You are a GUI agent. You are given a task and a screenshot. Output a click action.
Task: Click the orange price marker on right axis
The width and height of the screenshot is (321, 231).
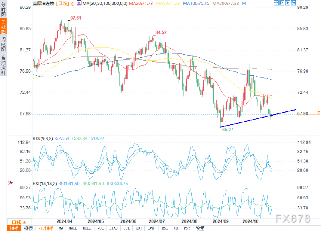coord(319,113)
